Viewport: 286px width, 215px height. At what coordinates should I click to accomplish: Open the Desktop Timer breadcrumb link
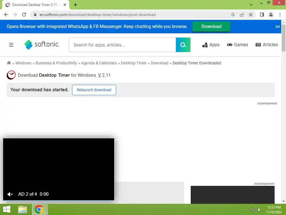pyautogui.click(x=134, y=63)
